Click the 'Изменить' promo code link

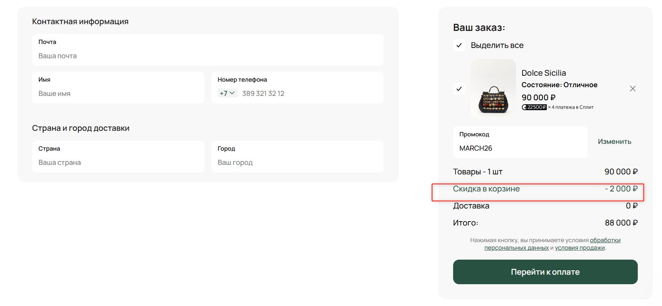click(x=614, y=142)
